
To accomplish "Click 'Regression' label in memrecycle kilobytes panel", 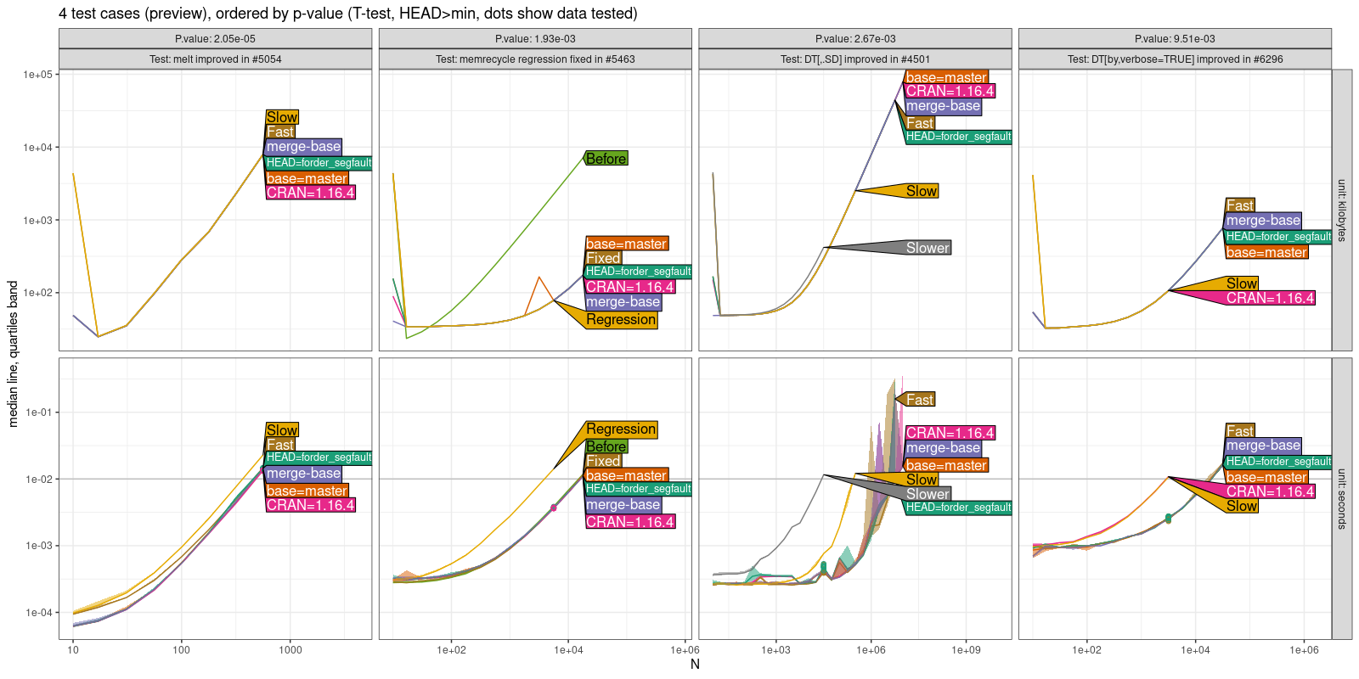I will (621, 320).
